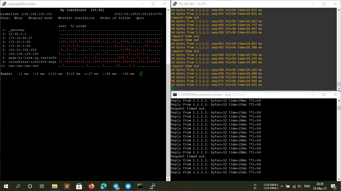This screenshot has width=341, height=191.
Task: Launch Firefox from the taskbar
Action: [x=91, y=186]
